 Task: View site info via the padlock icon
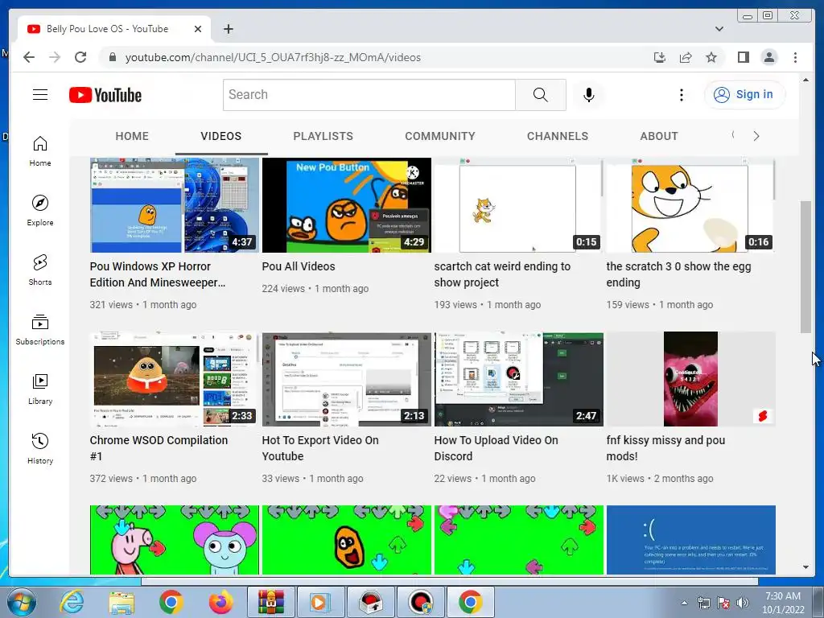112,57
